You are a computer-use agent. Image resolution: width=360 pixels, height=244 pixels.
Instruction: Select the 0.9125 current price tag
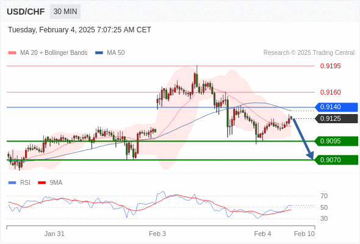336,119
